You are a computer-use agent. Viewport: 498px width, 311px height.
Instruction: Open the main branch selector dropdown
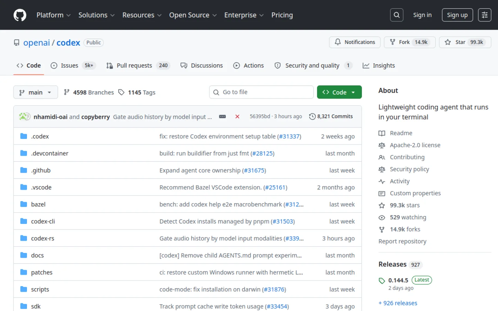pos(36,92)
